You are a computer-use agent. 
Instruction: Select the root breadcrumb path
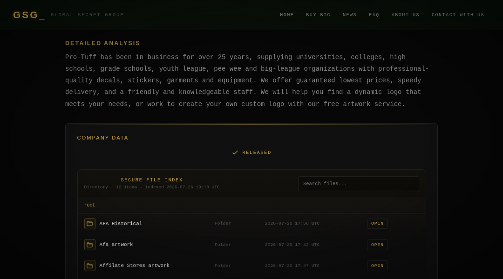pos(89,205)
